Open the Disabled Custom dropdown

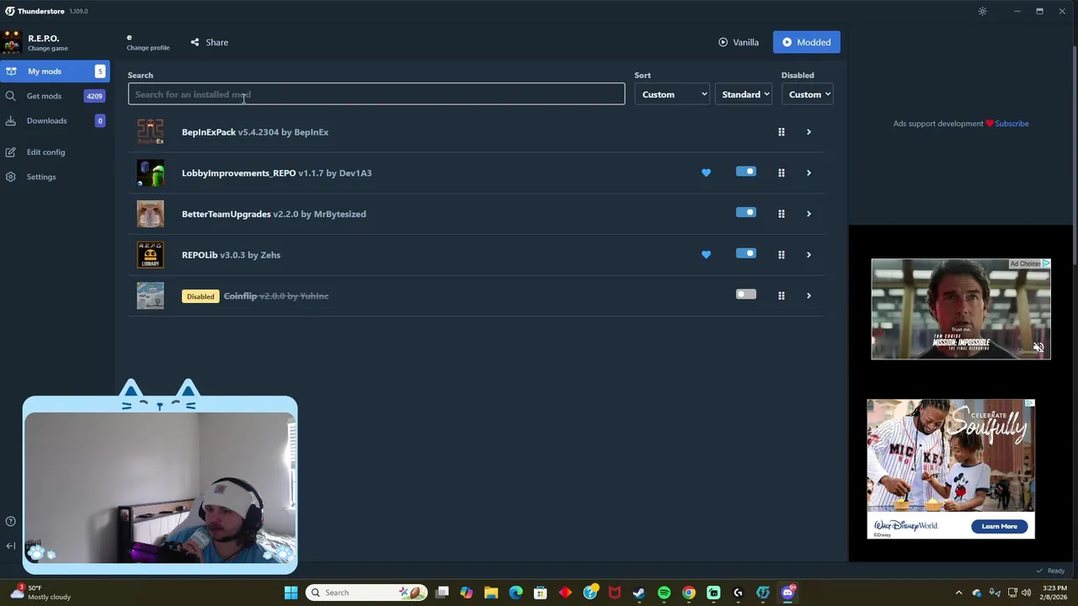pos(809,94)
